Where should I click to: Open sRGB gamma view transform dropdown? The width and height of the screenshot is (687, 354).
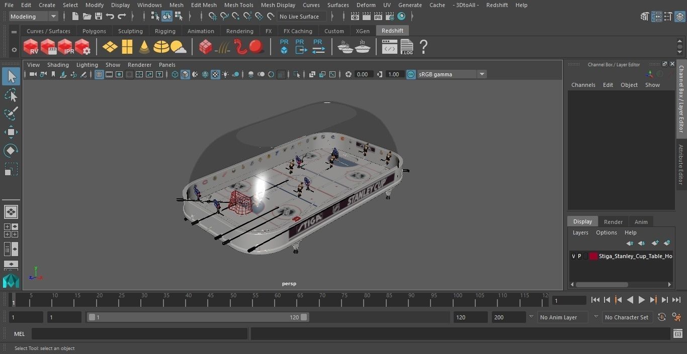pyautogui.click(x=451, y=74)
